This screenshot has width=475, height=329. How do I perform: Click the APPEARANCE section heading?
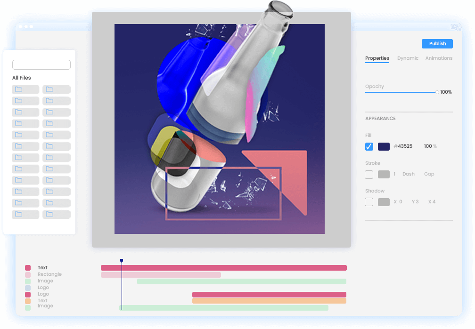[380, 118]
